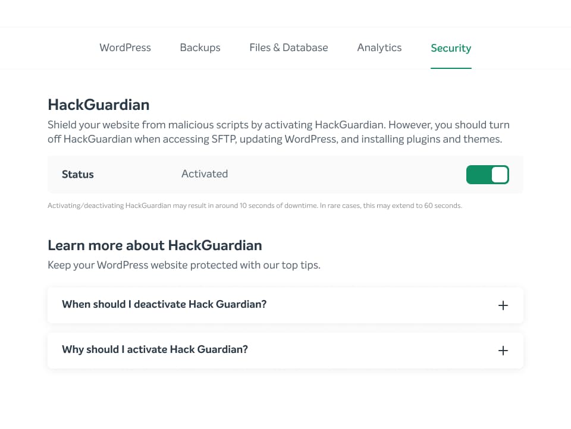Screen dimensions: 571x429
Task: Open the Backups tab
Action: click(x=200, y=48)
